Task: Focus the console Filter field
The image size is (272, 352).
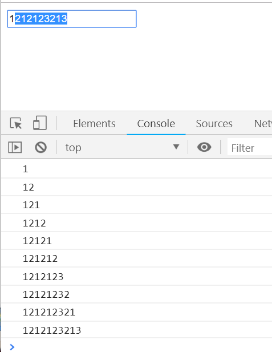Action: click(x=250, y=148)
